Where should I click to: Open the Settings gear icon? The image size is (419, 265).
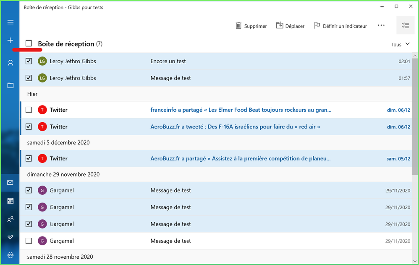click(x=10, y=255)
